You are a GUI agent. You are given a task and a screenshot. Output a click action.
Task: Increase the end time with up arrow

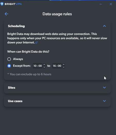(x=64, y=65)
